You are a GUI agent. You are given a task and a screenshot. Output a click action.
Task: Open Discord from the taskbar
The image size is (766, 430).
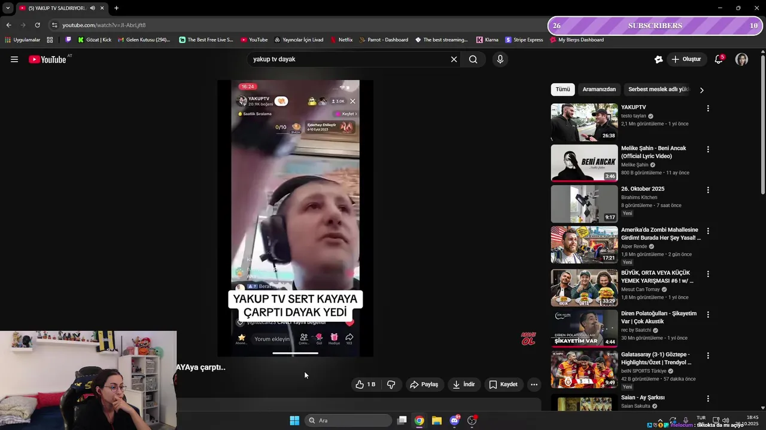[455, 420]
